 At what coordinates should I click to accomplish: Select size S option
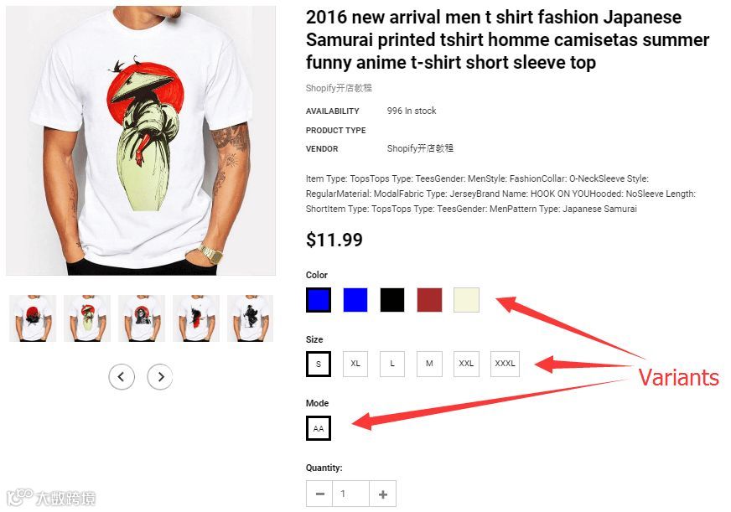click(x=319, y=364)
